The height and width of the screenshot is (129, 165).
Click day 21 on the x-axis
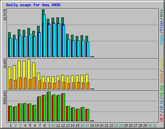pos(106,125)
